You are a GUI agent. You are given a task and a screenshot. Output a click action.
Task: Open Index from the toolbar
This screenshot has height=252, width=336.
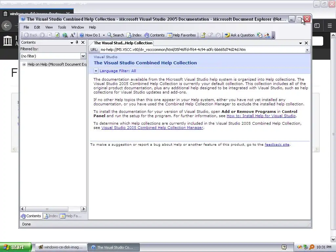click(134, 35)
